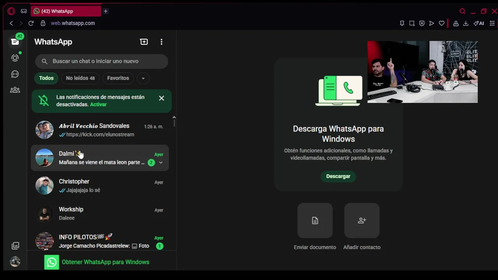The width and height of the screenshot is (498, 280).
Task: Click the search magnifier icon in the chat search
Action: click(44, 61)
